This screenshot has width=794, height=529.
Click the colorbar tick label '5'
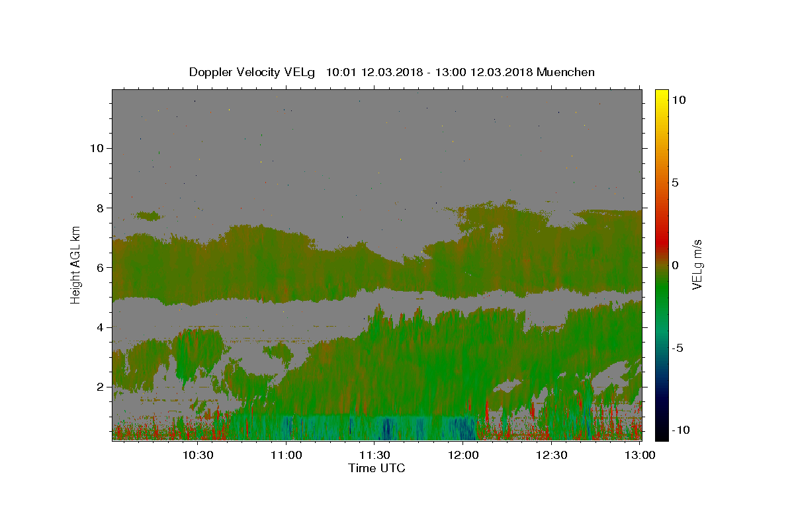pos(675,183)
